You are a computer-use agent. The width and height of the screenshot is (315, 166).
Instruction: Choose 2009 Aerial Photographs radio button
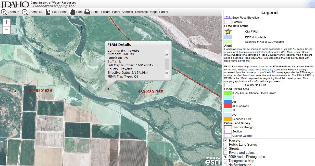(x=225, y=157)
